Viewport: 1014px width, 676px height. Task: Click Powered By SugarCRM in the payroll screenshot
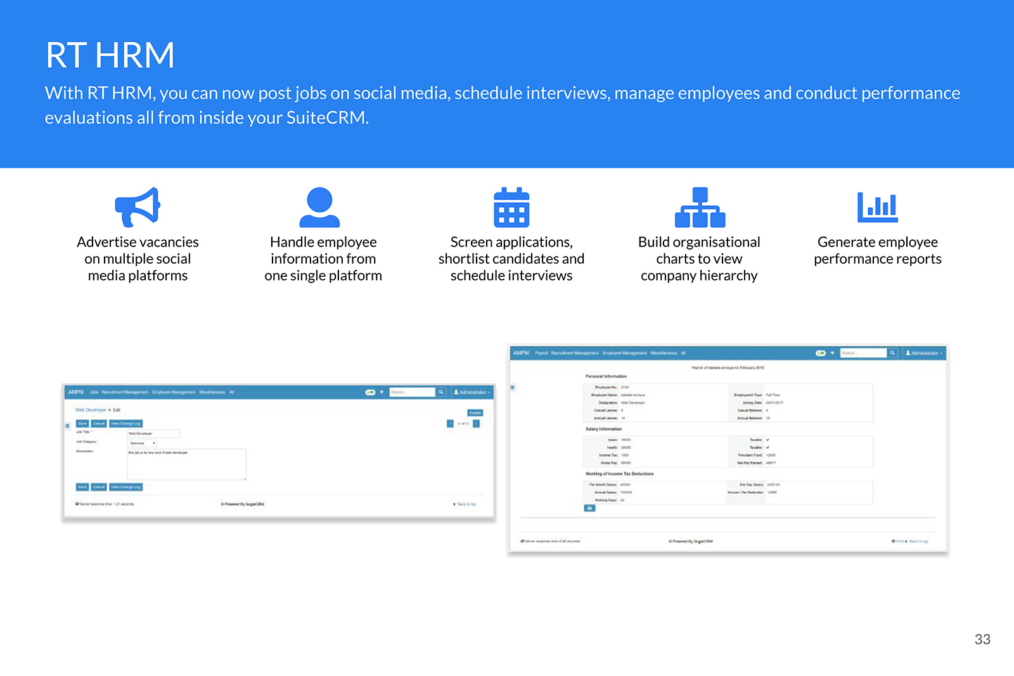pos(691,541)
